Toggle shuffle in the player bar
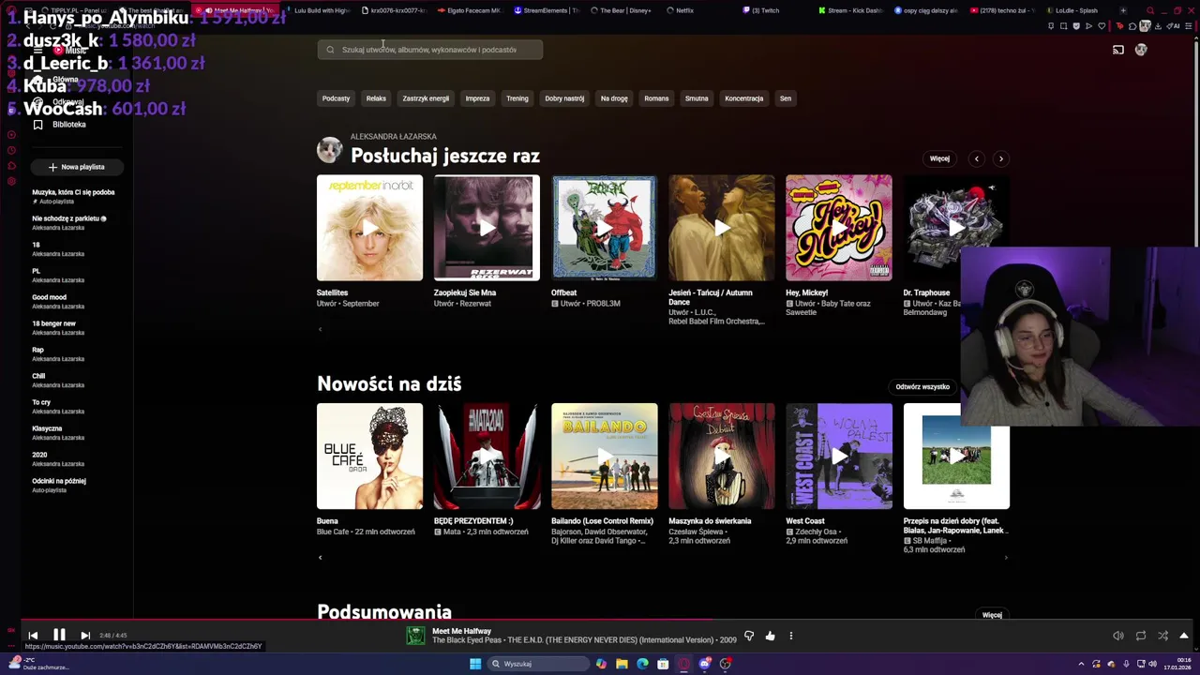The image size is (1200, 675). tap(1162, 636)
